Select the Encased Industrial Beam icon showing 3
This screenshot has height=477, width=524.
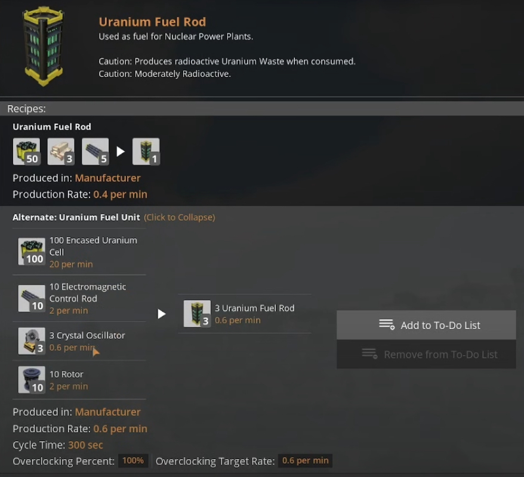[x=61, y=152]
